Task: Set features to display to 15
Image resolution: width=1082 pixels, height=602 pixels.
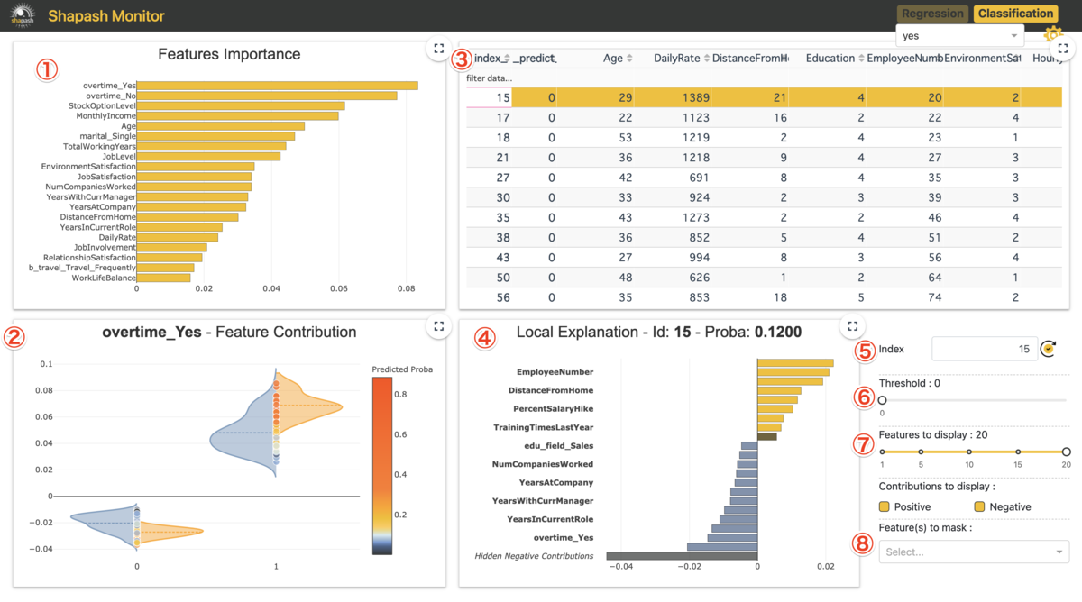Action: [x=1018, y=451]
